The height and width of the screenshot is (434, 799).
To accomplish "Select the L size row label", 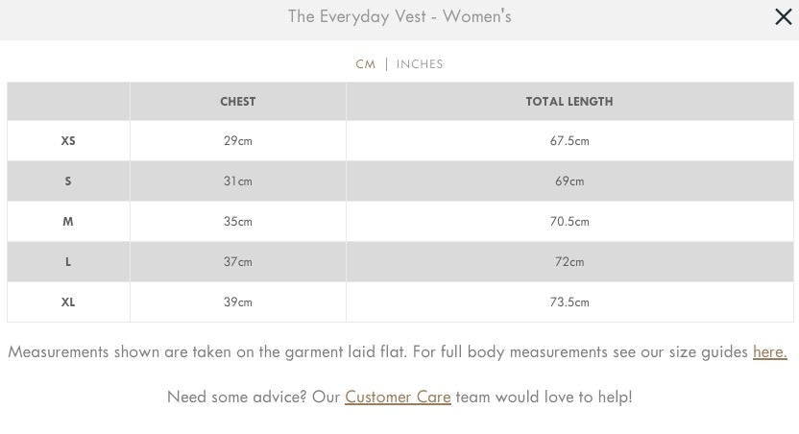I will 68,262.
